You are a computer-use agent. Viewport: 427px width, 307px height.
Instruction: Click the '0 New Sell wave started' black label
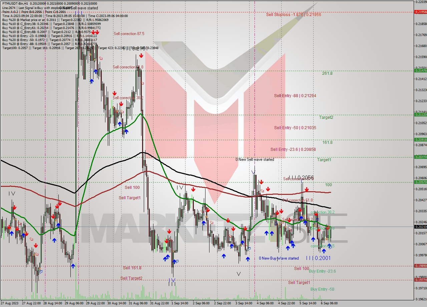click(255, 160)
